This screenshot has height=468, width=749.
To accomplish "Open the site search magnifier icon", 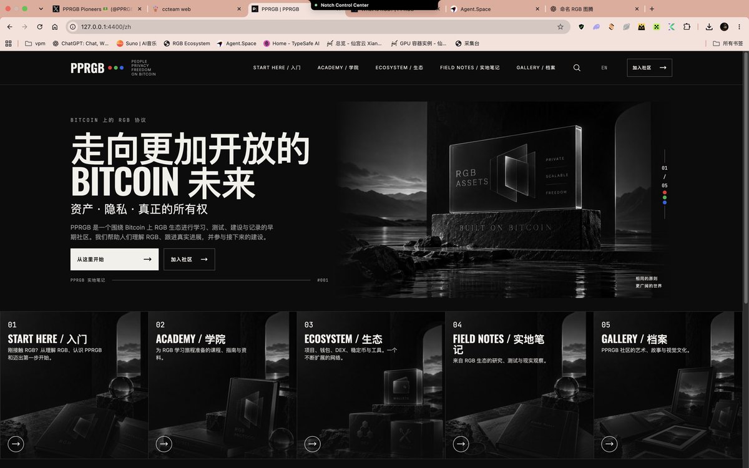I will click(x=577, y=67).
